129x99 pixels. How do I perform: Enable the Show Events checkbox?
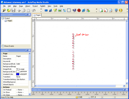(3, 46)
